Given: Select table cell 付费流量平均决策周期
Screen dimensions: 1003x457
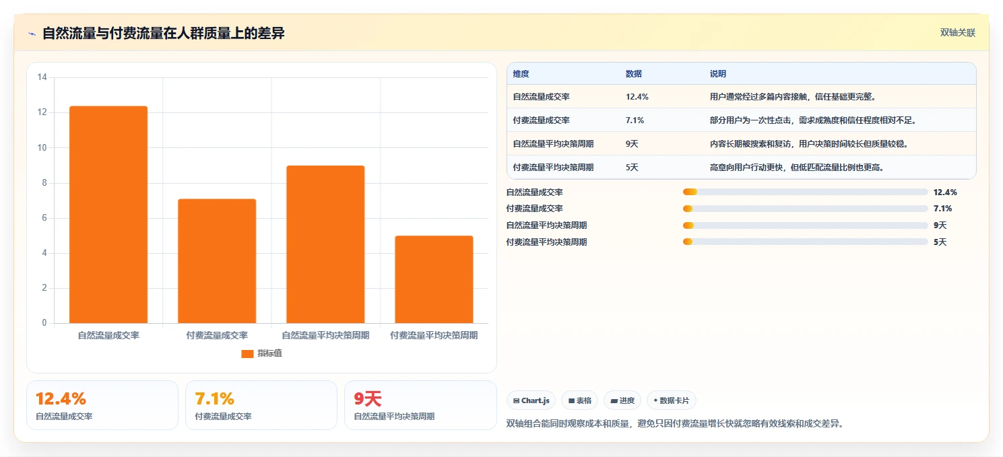Looking at the screenshot, I should pyautogui.click(x=553, y=168).
